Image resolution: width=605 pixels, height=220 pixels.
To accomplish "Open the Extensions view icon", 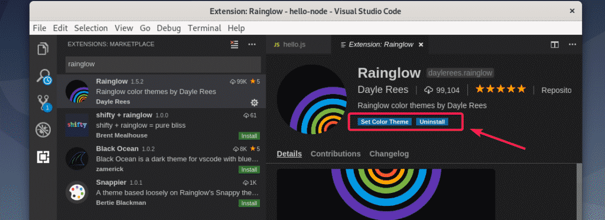I will coord(43,156).
